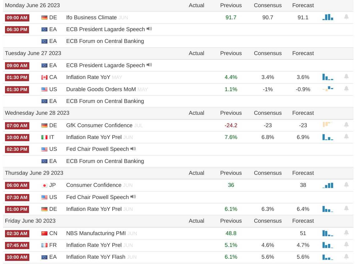Open chart icon for GfK Consumer Confidence
Image resolution: width=355 pixels, height=264 pixels.
[x=328, y=124]
